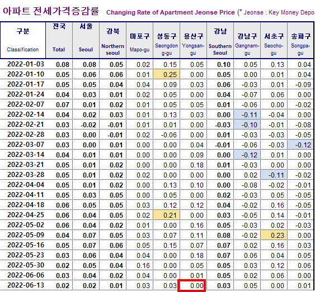Select the 전국 Total column header

point(59,40)
